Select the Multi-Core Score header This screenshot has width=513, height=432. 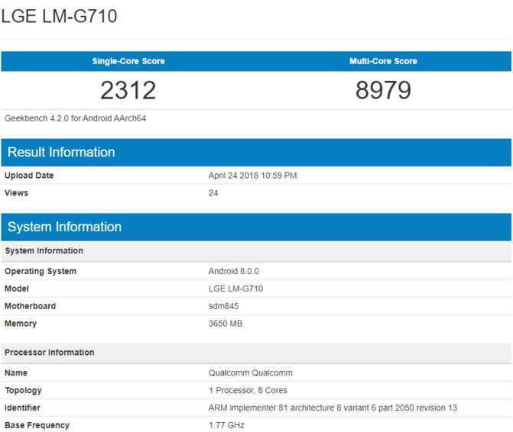[383, 61]
